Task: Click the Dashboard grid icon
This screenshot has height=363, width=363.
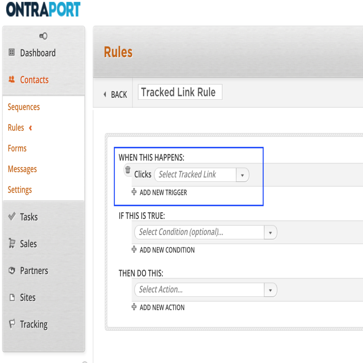Action: (x=12, y=53)
